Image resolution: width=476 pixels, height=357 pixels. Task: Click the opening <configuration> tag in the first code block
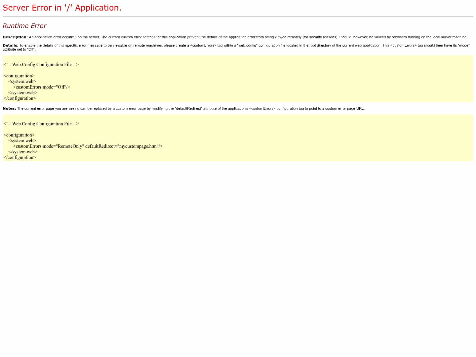point(19,76)
